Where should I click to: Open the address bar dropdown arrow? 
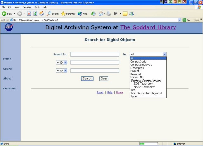coord(180,20)
